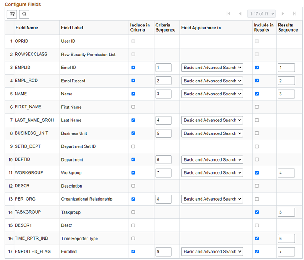This screenshot has height=260, width=304.
Task: Expand Field Appearance dropdown for WORKGROUP
Action: click(x=213, y=173)
